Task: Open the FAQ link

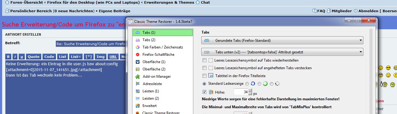Action: point(321,11)
